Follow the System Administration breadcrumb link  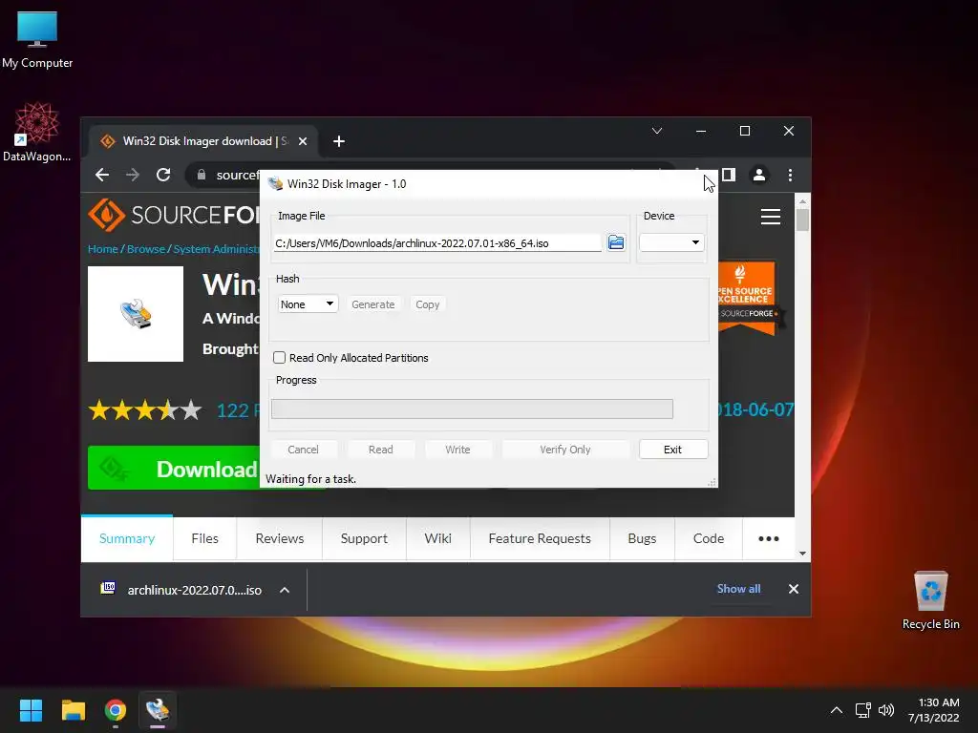click(x=216, y=249)
